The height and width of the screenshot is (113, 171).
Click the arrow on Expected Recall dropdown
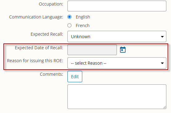click(162, 37)
